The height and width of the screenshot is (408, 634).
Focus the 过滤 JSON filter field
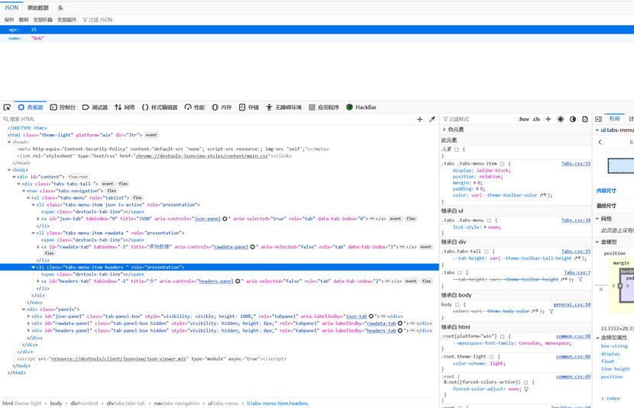click(98, 20)
